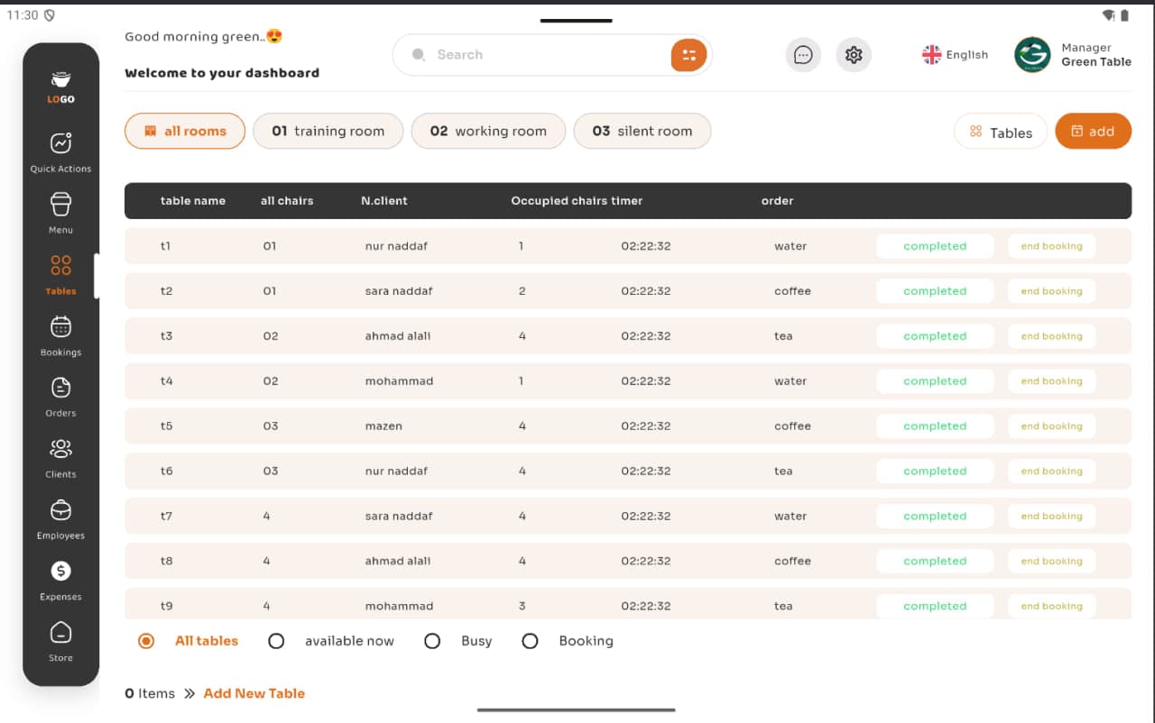The height and width of the screenshot is (723, 1155).
Task: Select the All tables radio button
Action: point(145,641)
